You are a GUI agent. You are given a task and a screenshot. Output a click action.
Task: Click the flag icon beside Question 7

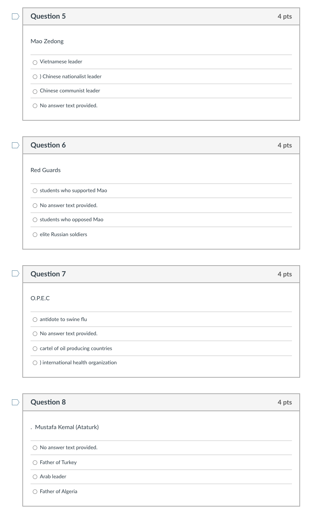click(x=15, y=273)
